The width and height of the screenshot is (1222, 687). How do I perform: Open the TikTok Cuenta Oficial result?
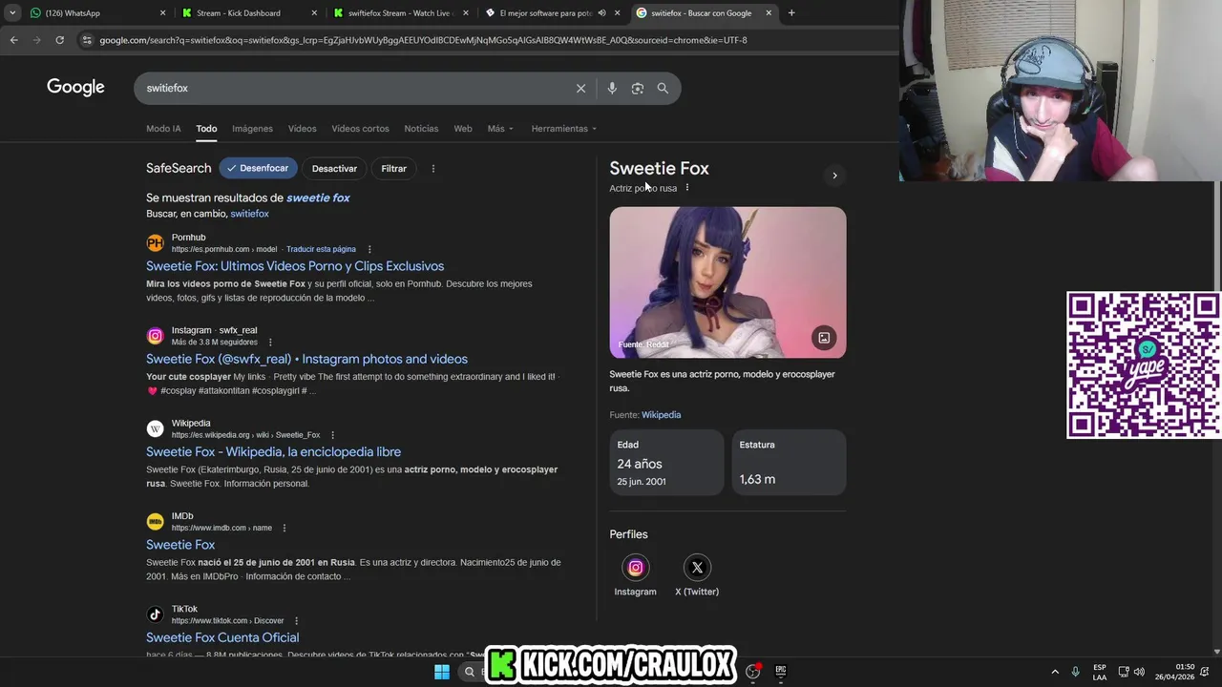(x=222, y=637)
